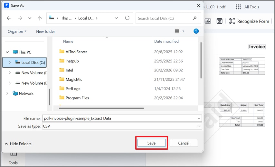Click the Intel folder icon

point(62,70)
